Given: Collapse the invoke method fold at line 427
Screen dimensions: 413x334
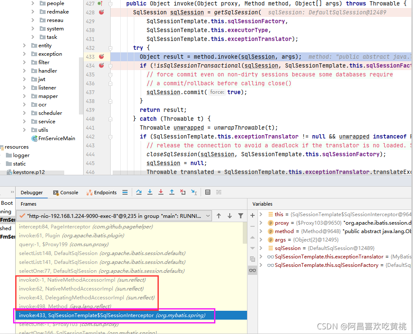Looking at the screenshot, I should coord(111,4).
